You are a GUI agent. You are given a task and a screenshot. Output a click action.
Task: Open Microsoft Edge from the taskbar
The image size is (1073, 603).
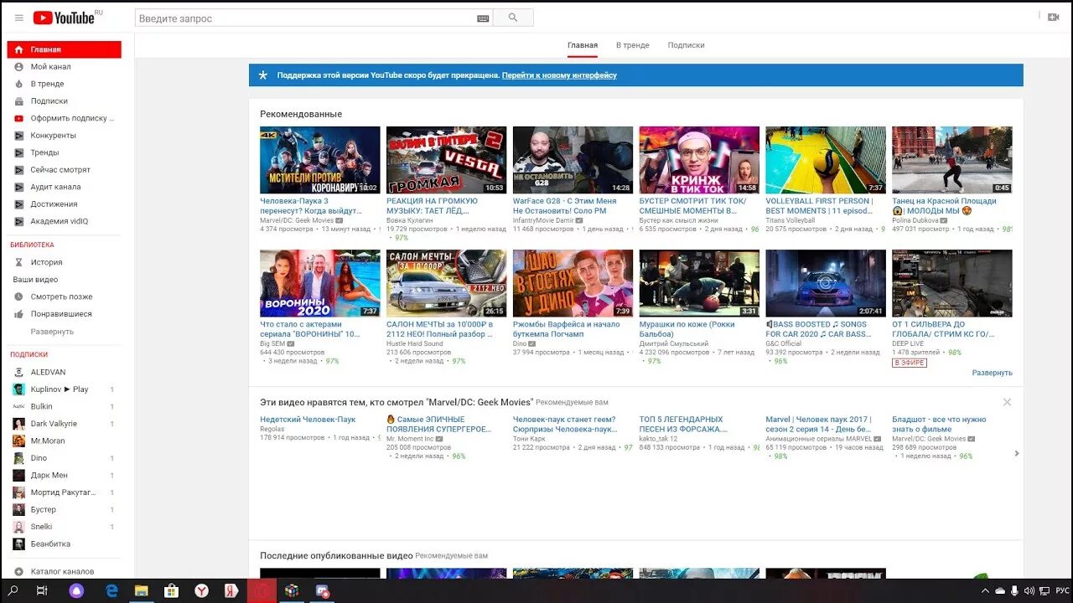click(111, 590)
